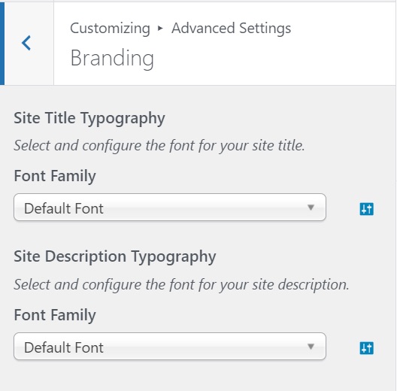Open the Site Title Font Family dropdown
The width and height of the screenshot is (397, 391).
pyautogui.click(x=170, y=207)
